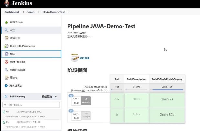Click the #8 badge in stage view

click(71, 96)
